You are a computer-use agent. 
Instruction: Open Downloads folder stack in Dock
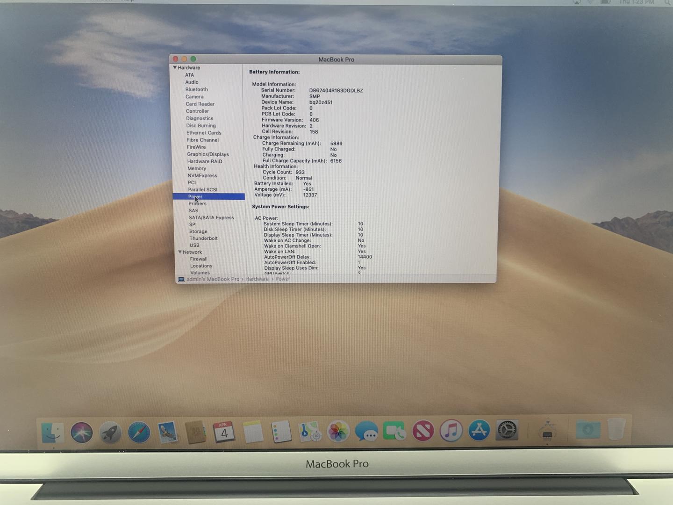(x=588, y=429)
